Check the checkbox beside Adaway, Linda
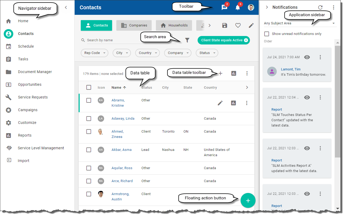This screenshot has width=345, height=216. 89,119
